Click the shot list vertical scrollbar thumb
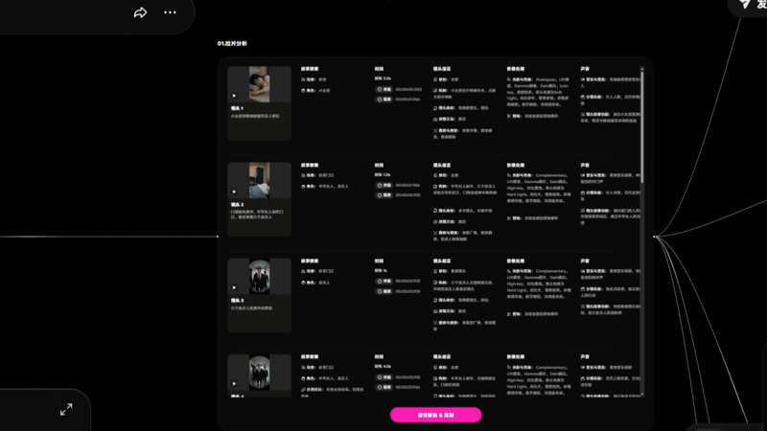Viewport: 767px width, 431px height. (x=641, y=127)
